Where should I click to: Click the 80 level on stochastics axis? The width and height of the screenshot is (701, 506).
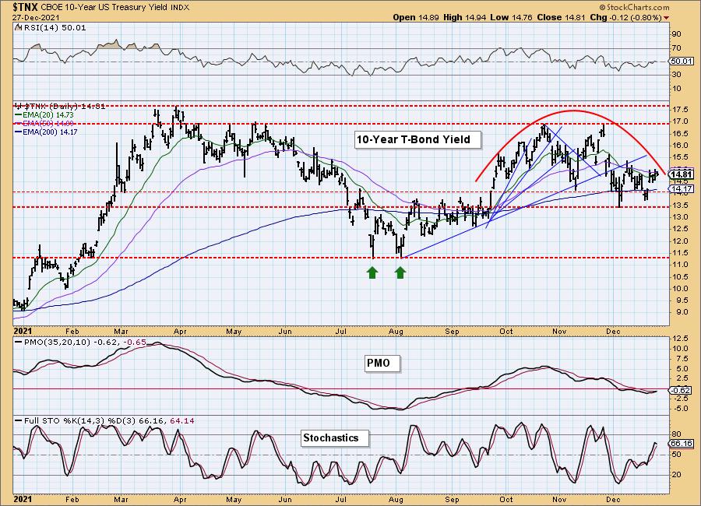click(x=676, y=434)
